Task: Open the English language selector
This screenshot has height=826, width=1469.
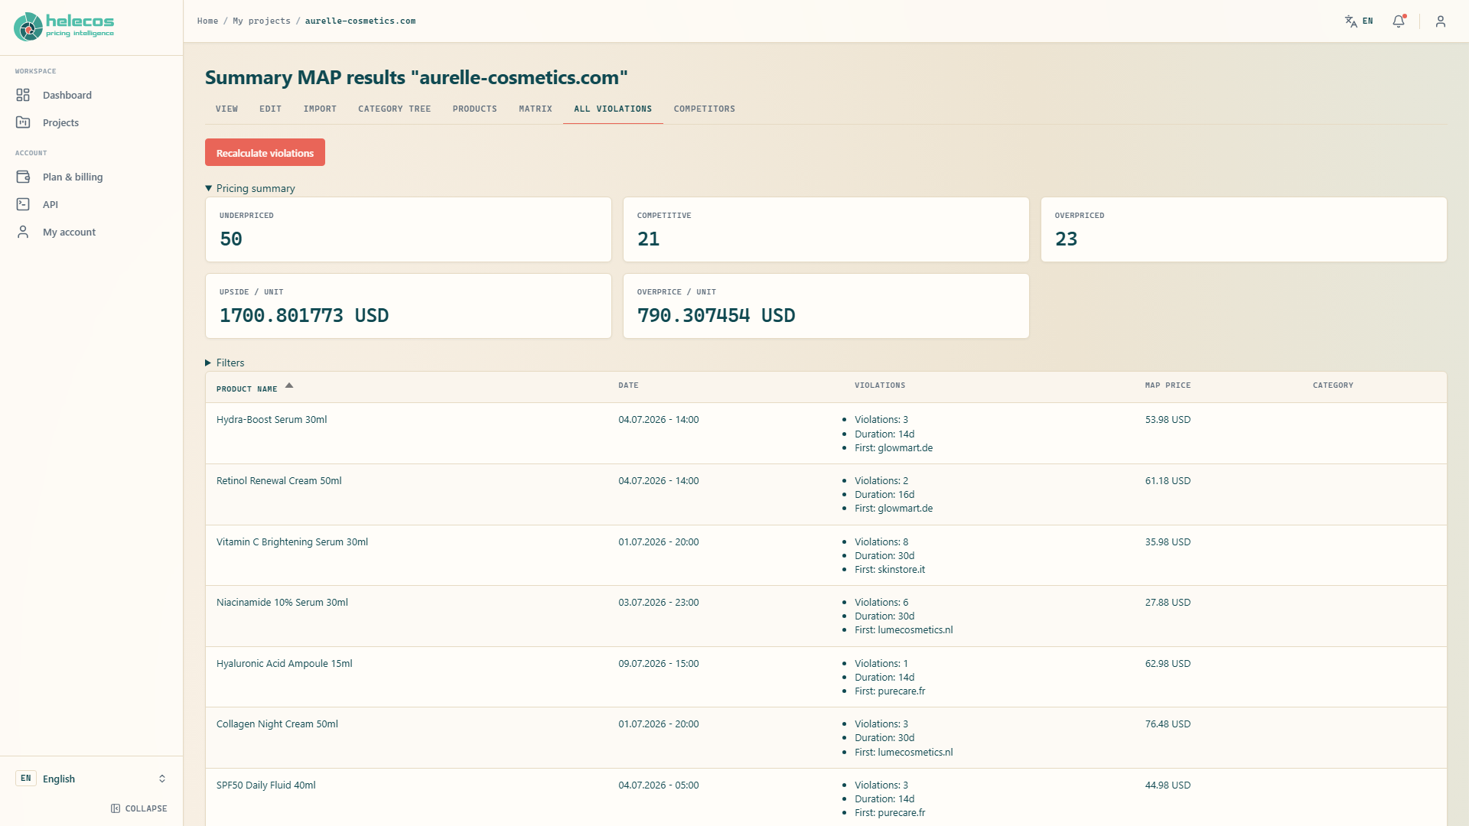Action: click(x=92, y=779)
